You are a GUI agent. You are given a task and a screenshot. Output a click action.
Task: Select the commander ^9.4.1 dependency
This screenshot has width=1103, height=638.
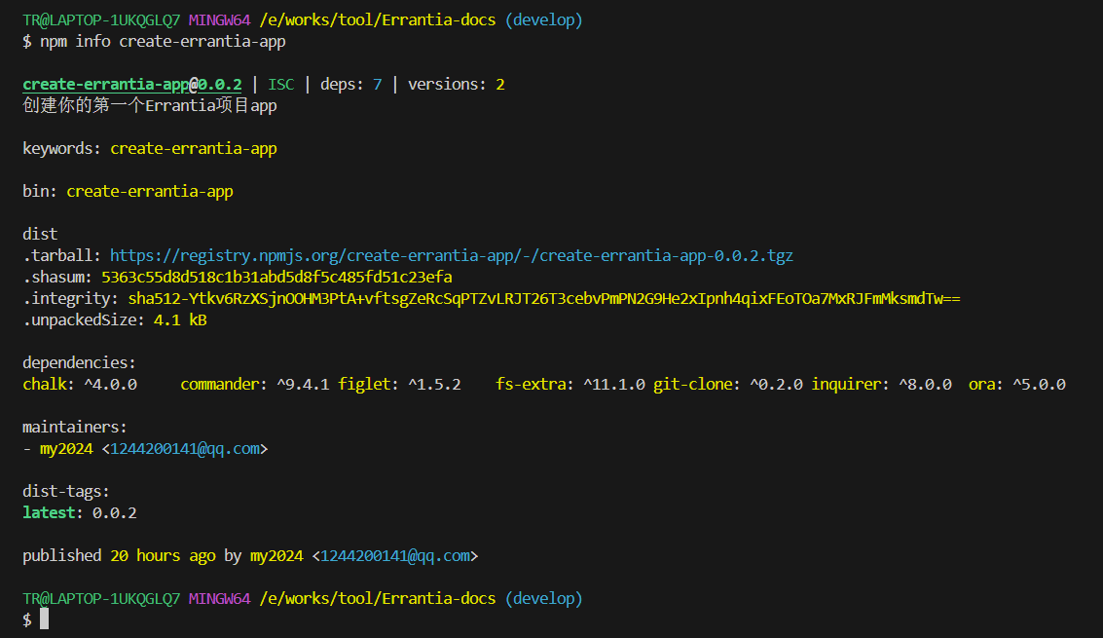(x=255, y=385)
